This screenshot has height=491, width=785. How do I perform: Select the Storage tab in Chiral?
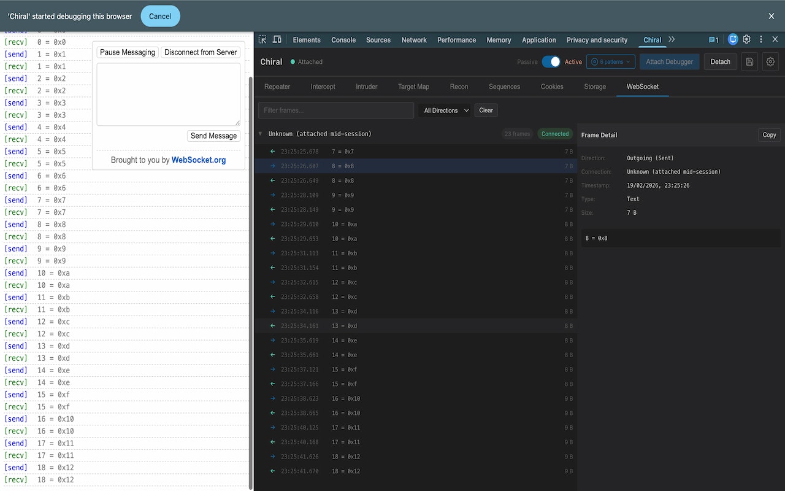(595, 87)
